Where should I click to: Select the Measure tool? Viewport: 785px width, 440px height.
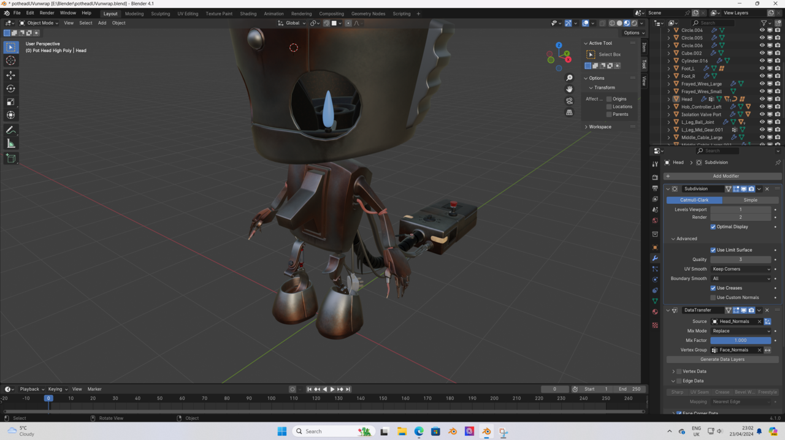click(10, 143)
